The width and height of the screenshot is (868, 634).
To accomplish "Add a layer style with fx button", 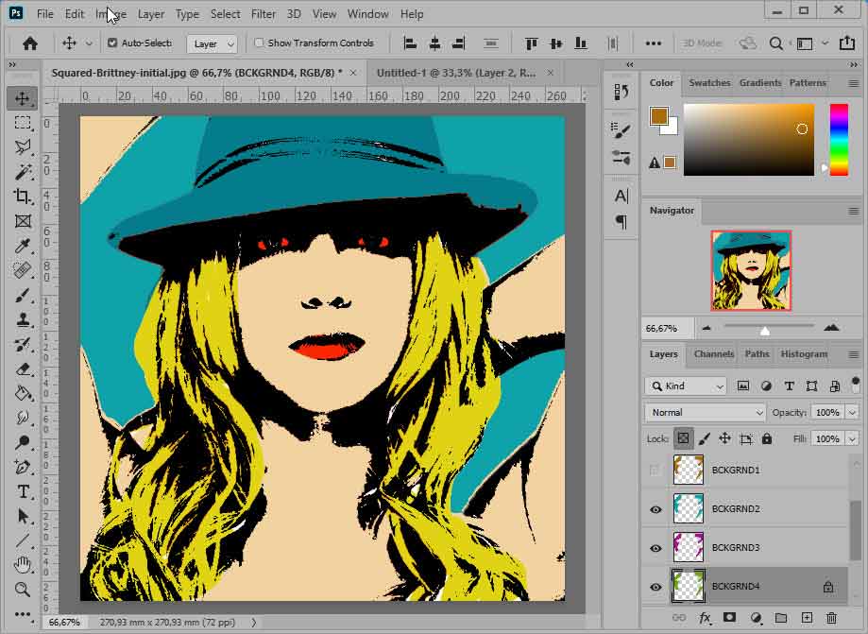I will tap(705, 618).
